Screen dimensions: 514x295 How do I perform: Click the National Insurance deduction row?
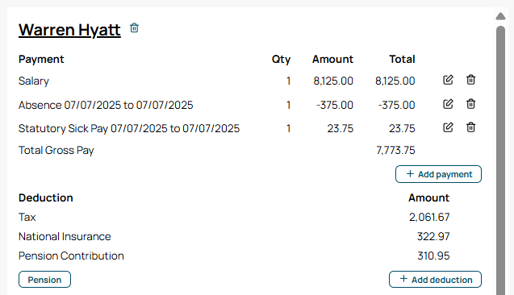(234, 236)
